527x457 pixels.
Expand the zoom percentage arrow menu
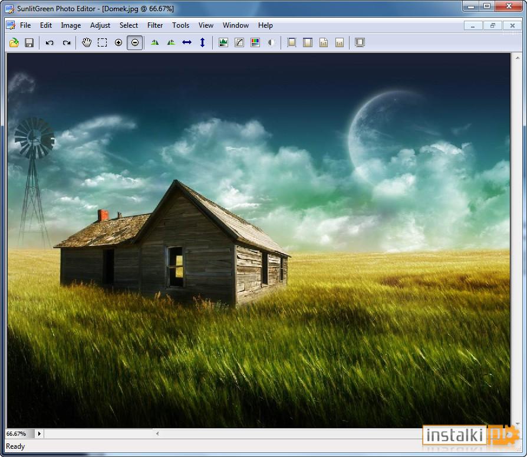39,434
